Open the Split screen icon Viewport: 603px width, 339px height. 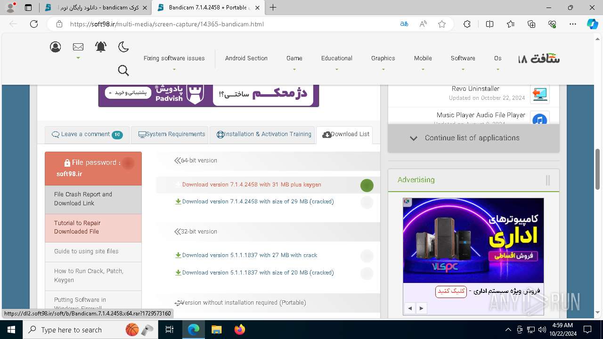click(x=489, y=24)
